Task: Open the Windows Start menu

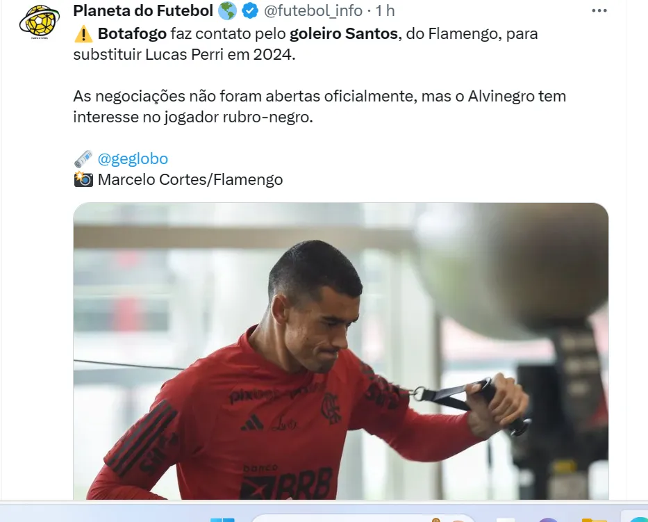Action: (222, 519)
